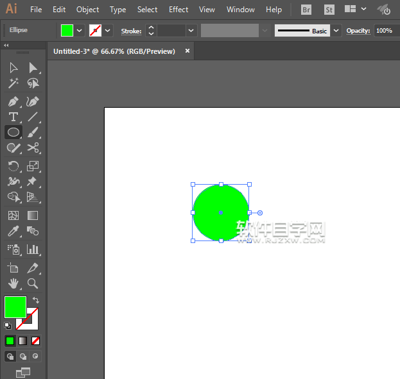Pick the Type tool
The width and height of the screenshot is (400, 379).
[13, 117]
